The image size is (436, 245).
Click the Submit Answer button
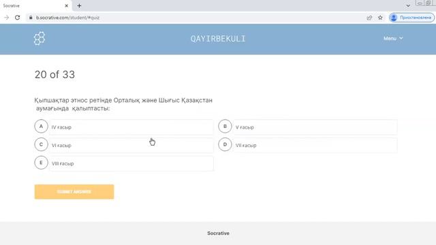pyautogui.click(x=74, y=192)
